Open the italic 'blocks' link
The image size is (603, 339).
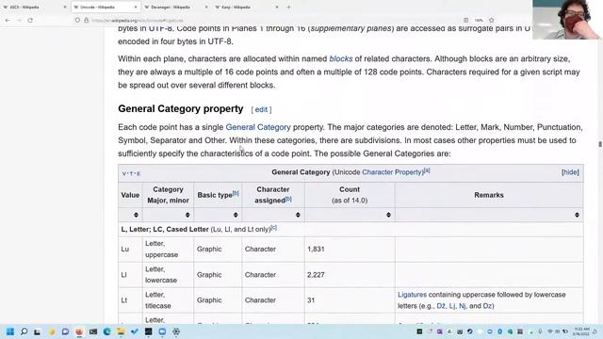coord(341,58)
